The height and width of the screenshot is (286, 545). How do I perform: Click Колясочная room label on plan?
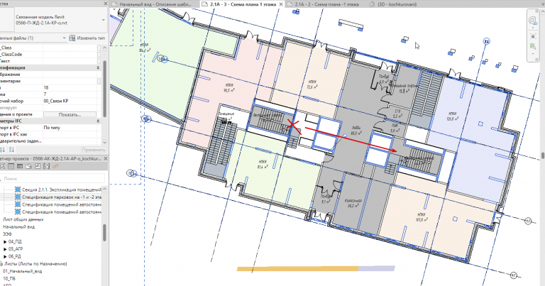pos(353,201)
